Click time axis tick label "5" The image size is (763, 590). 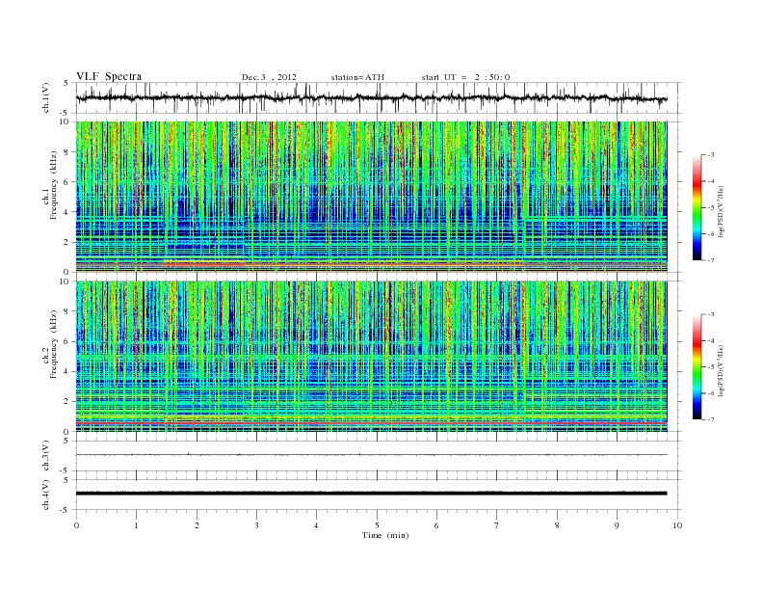click(x=377, y=525)
